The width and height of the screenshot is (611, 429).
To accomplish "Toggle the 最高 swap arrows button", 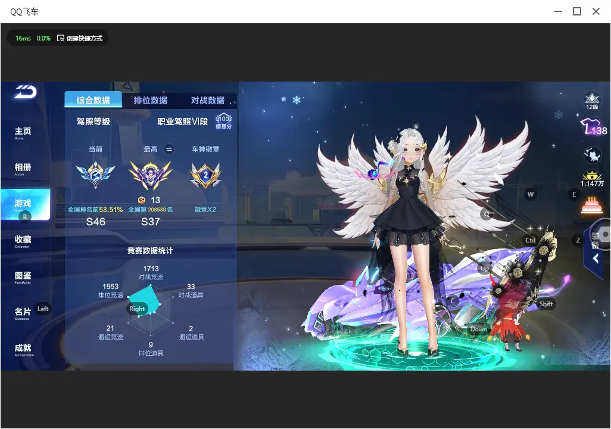I will pos(169,149).
